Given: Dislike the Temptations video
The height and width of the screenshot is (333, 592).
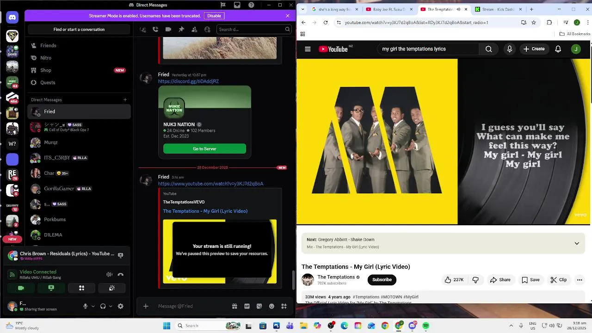Looking at the screenshot, I should point(475,280).
